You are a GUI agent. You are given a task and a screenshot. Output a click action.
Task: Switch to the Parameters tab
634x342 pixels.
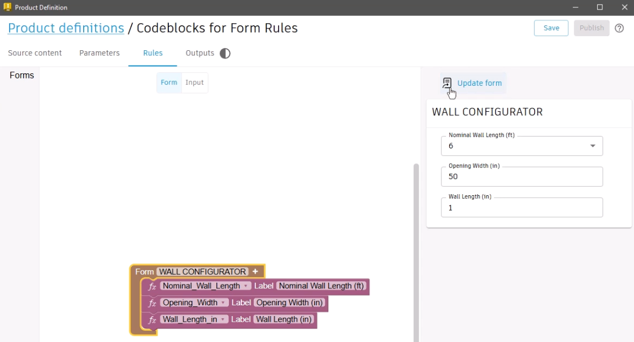[x=99, y=53]
